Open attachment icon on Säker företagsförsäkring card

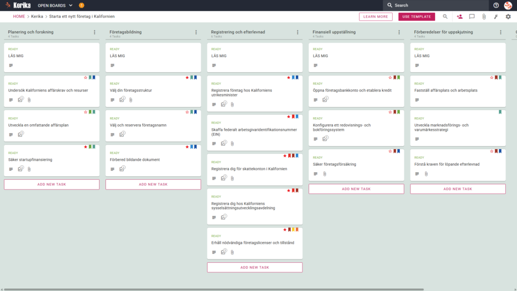click(325, 174)
